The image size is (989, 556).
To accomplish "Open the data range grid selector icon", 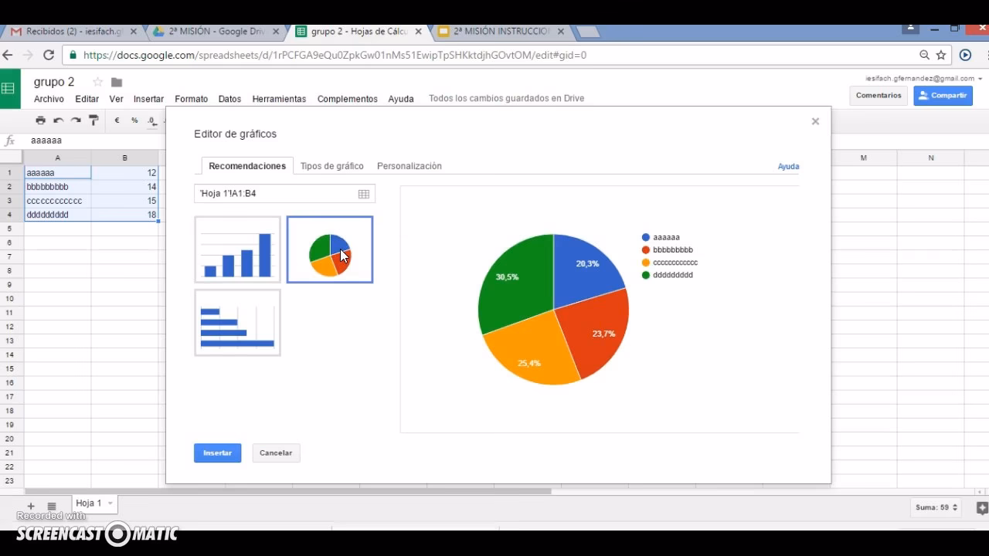I will pyautogui.click(x=363, y=194).
